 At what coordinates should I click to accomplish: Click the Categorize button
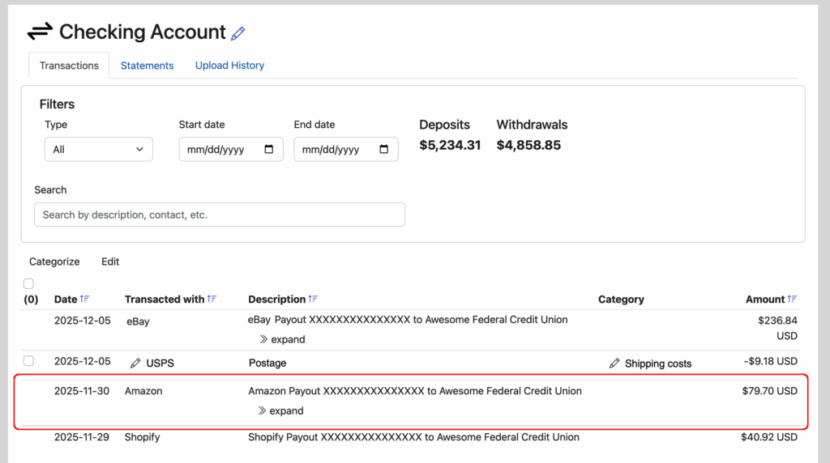coord(54,261)
